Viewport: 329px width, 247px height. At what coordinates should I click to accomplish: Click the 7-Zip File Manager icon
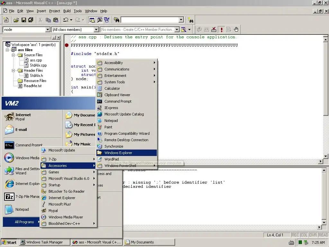(x=9, y=197)
